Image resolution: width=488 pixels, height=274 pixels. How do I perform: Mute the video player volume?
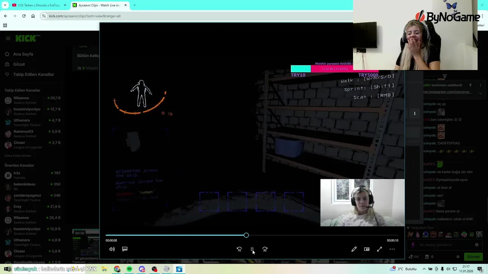coord(112,249)
